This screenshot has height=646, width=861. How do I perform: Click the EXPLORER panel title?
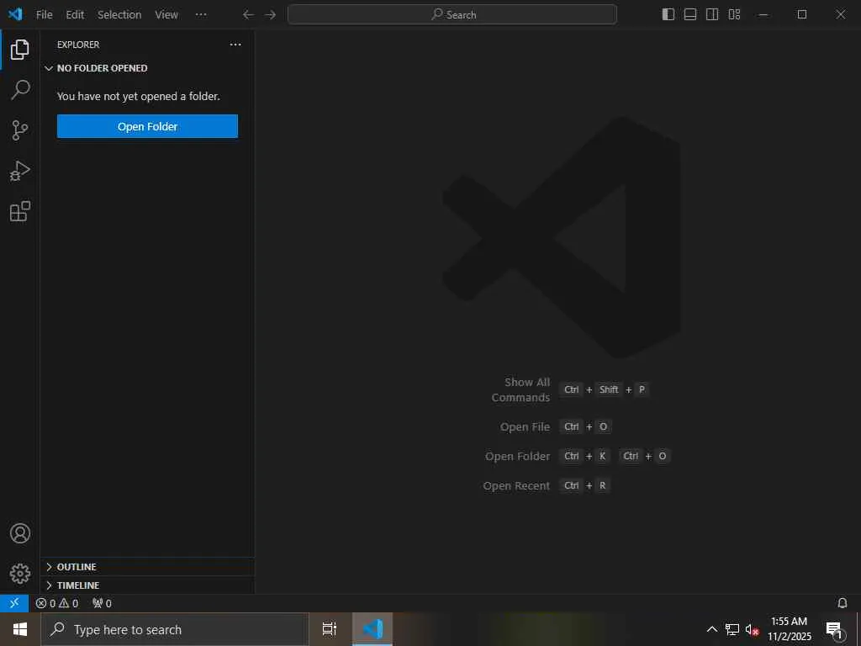tap(78, 45)
